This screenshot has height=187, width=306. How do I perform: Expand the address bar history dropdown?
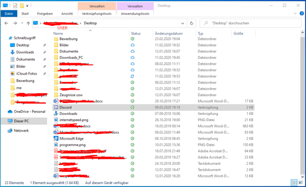(183, 23)
